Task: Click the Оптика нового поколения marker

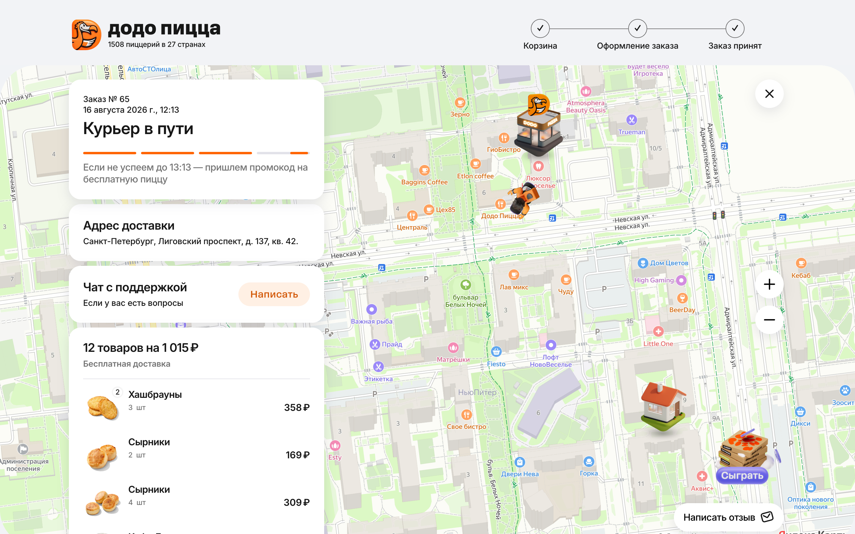Action: point(810,487)
